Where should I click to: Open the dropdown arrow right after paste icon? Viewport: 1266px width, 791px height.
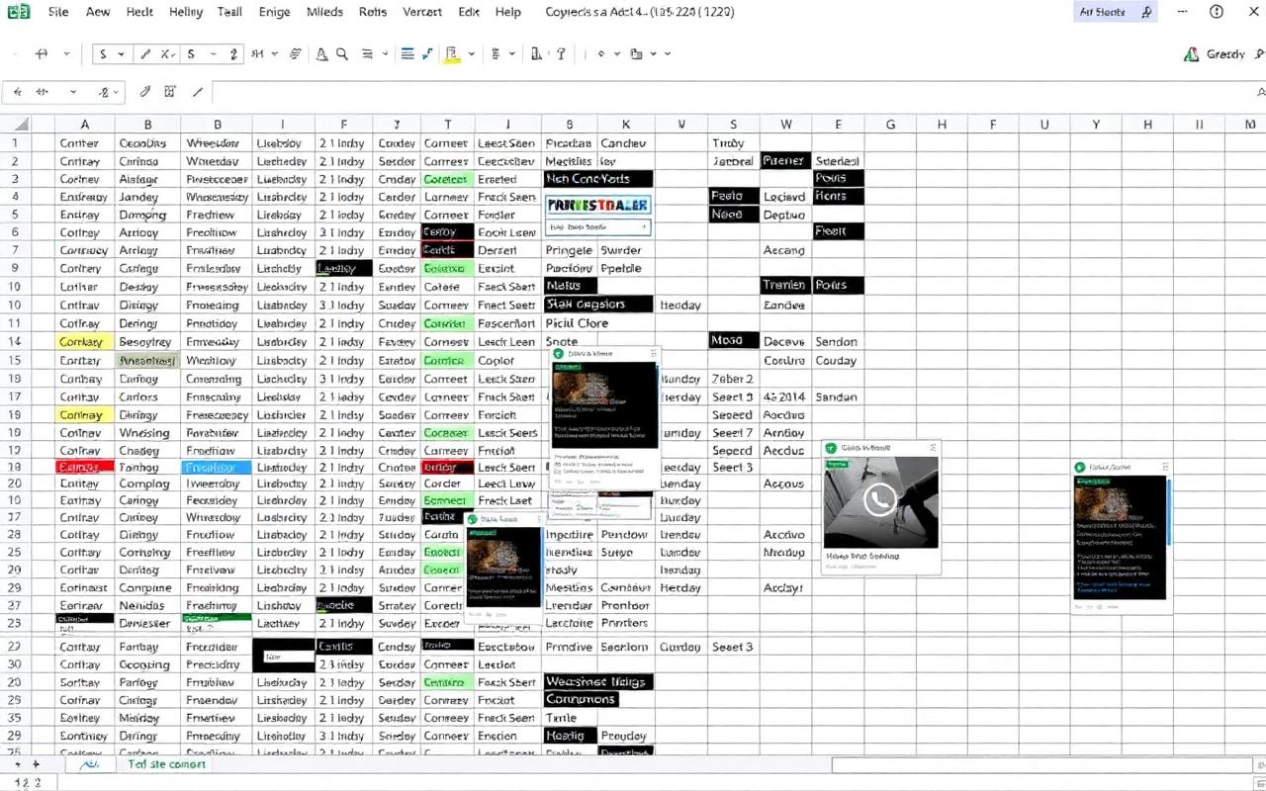(653, 54)
